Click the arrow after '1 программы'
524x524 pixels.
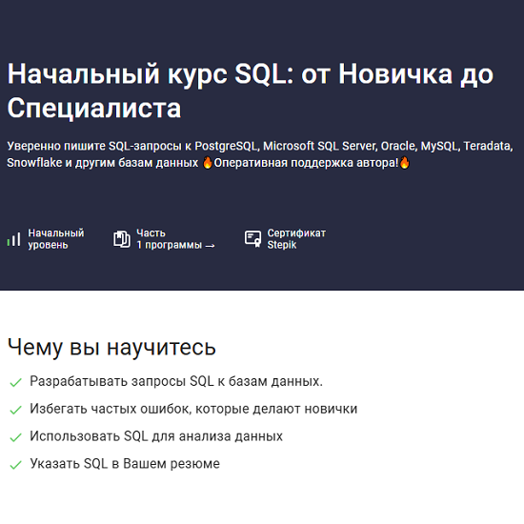pyautogui.click(x=210, y=246)
